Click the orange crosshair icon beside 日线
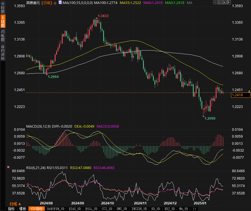Screen dimensions: 251x211 pos(55,3)
